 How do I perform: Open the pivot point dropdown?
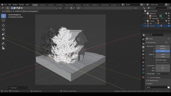pos(68,8)
